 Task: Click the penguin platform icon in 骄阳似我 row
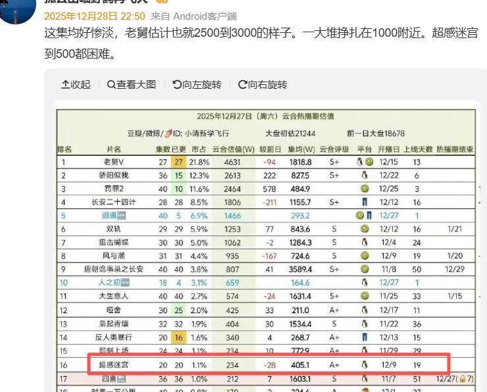coord(365,176)
